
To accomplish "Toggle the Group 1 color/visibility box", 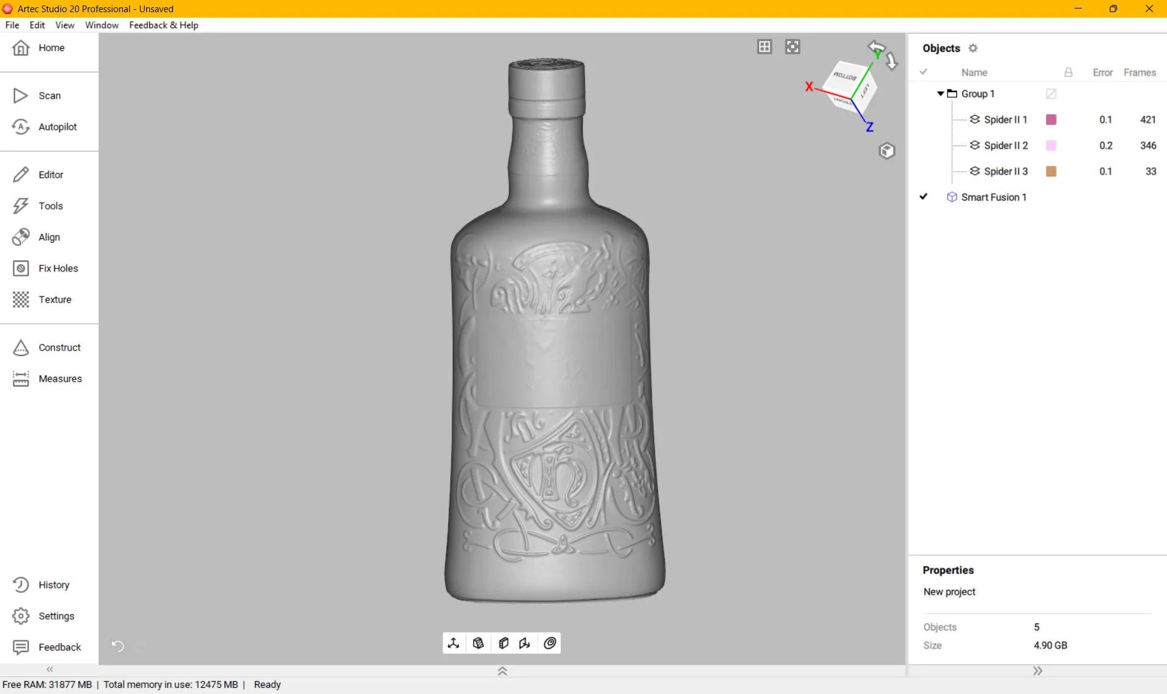I will (1051, 94).
